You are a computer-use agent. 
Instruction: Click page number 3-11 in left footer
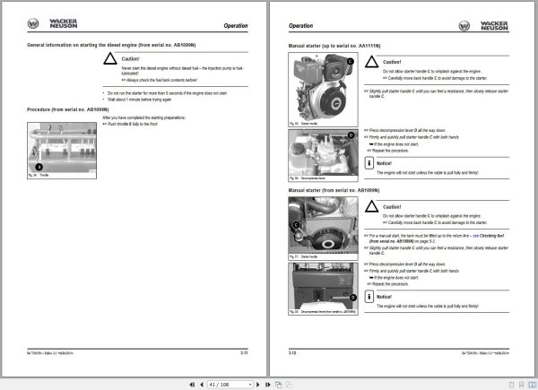(x=244, y=353)
